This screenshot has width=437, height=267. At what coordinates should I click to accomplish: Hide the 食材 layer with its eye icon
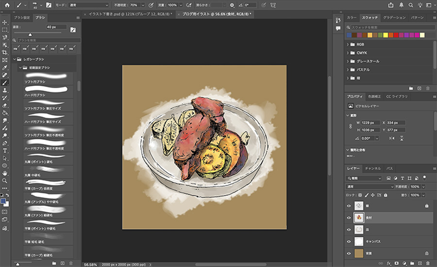coord(349,217)
